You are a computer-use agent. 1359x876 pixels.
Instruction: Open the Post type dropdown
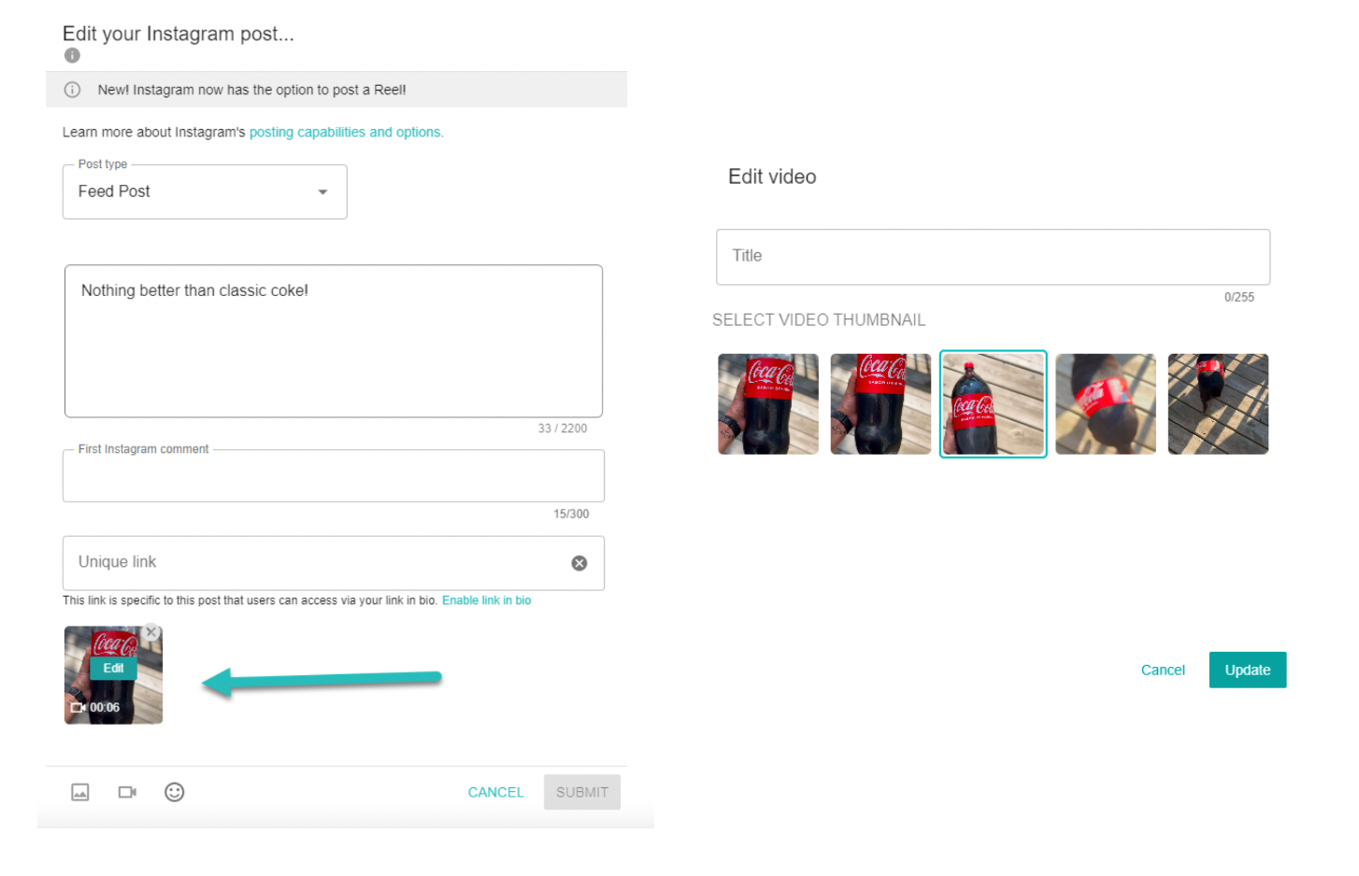(205, 192)
